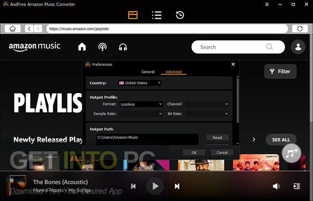Skip to previous track
Image resolution: width=313 pixels, height=201 pixels.
point(133,186)
